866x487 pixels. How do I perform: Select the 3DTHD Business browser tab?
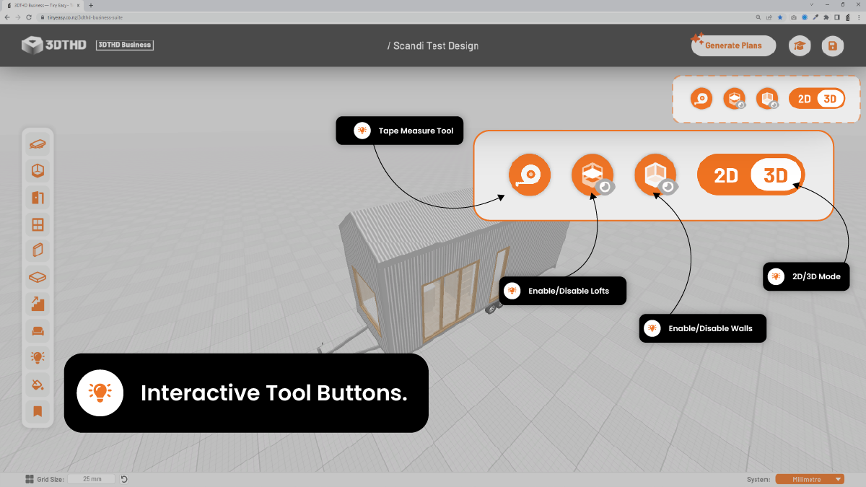click(x=42, y=5)
